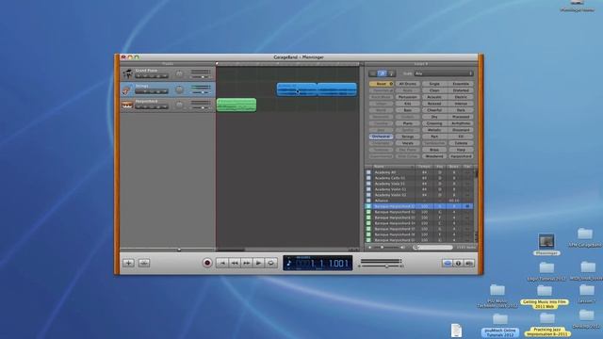603x339 pixels.
Task: Open the Scale pop-up menu
Action: pyautogui.click(x=444, y=73)
